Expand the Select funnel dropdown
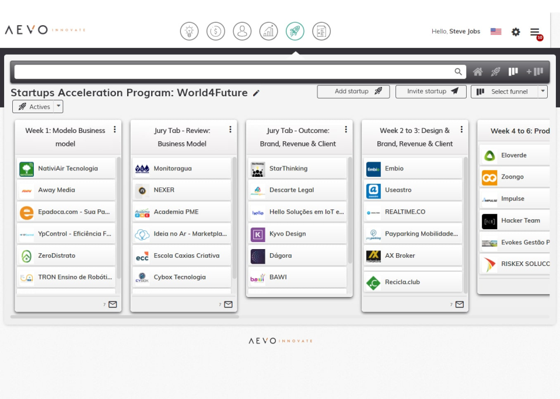The image size is (560, 399). (x=542, y=91)
